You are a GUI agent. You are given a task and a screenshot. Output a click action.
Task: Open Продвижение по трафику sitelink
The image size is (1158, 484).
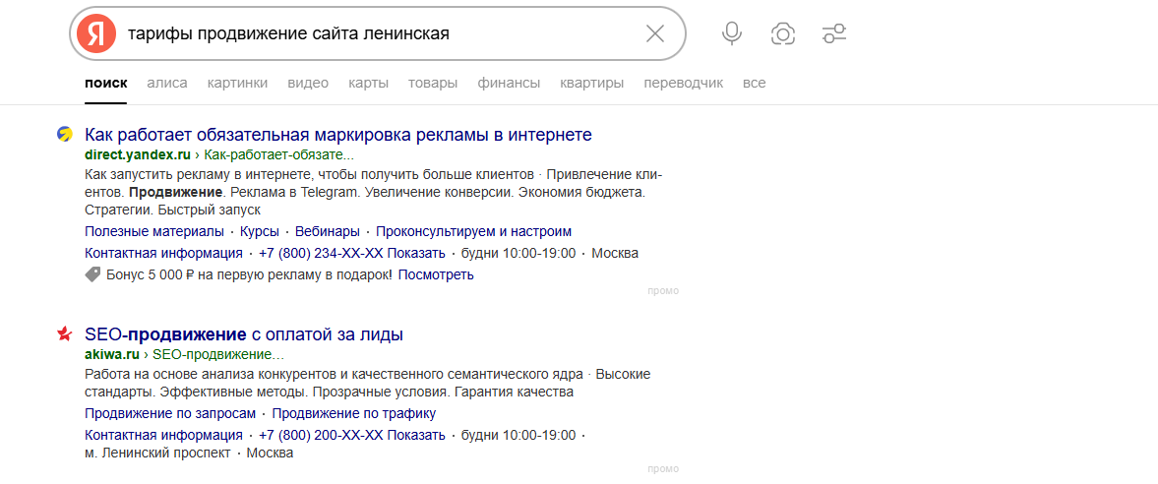[354, 413]
